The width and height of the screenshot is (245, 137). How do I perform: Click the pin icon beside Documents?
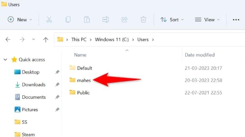[57, 97]
